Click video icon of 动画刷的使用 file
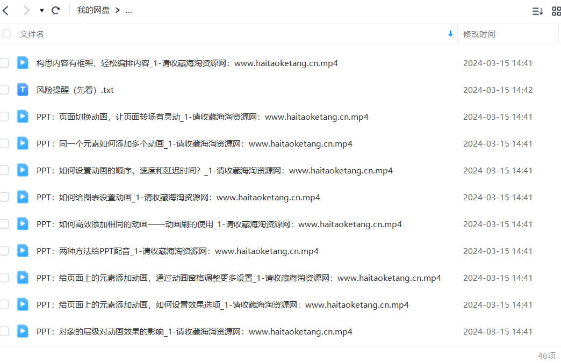The width and height of the screenshot is (561, 363). (x=23, y=223)
